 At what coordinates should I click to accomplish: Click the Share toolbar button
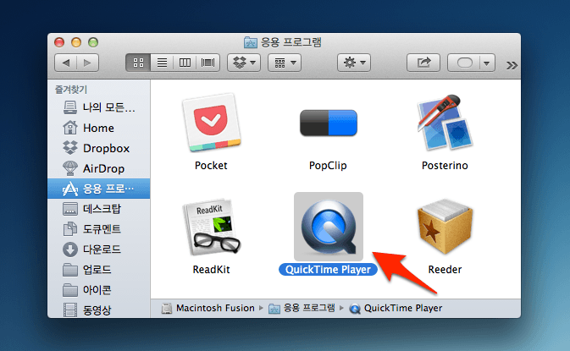point(423,63)
